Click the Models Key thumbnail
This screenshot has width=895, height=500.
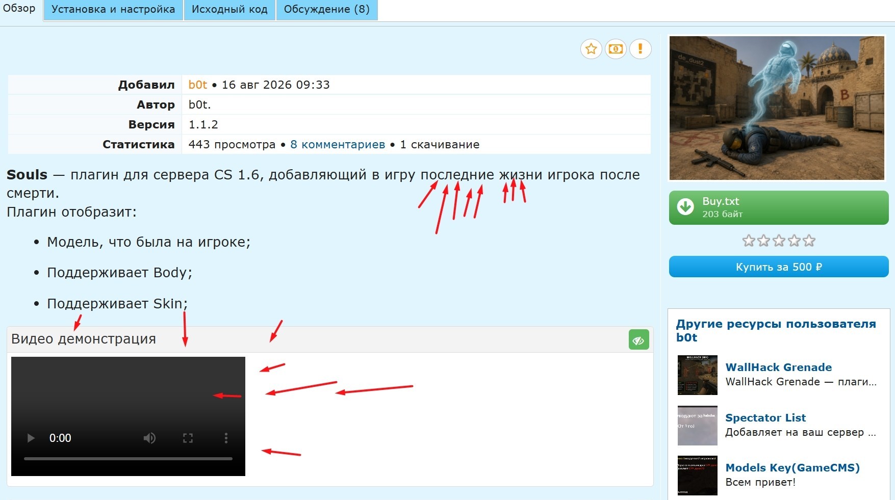coord(697,475)
